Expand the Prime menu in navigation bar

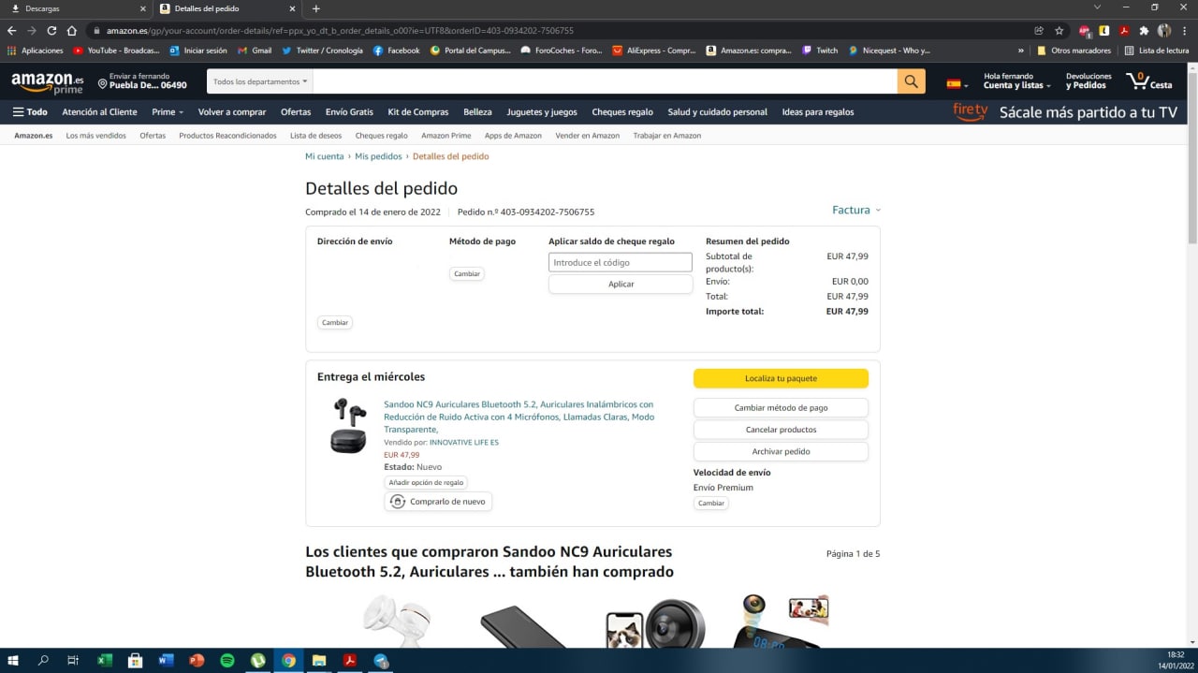click(x=168, y=112)
